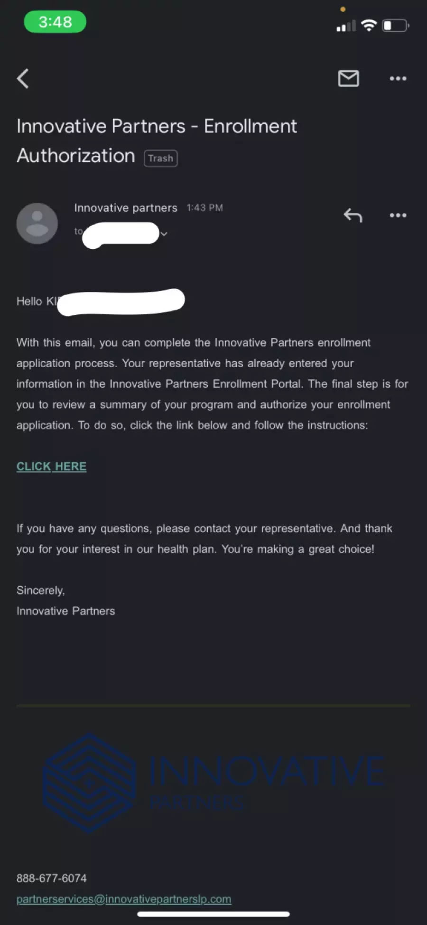Open the top three-dot overflow menu
The image size is (427, 925).
tap(398, 78)
